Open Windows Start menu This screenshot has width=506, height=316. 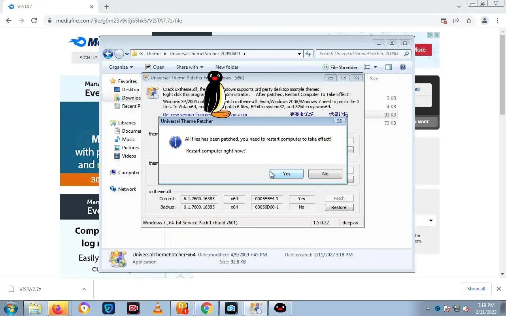click(x=10, y=308)
